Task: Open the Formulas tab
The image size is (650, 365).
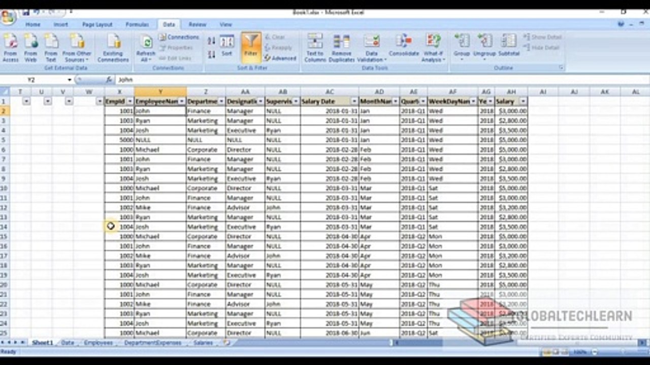Action: click(x=137, y=24)
